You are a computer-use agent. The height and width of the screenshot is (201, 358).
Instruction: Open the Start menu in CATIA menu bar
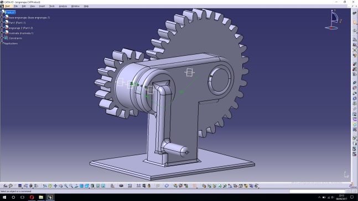click(7, 6)
